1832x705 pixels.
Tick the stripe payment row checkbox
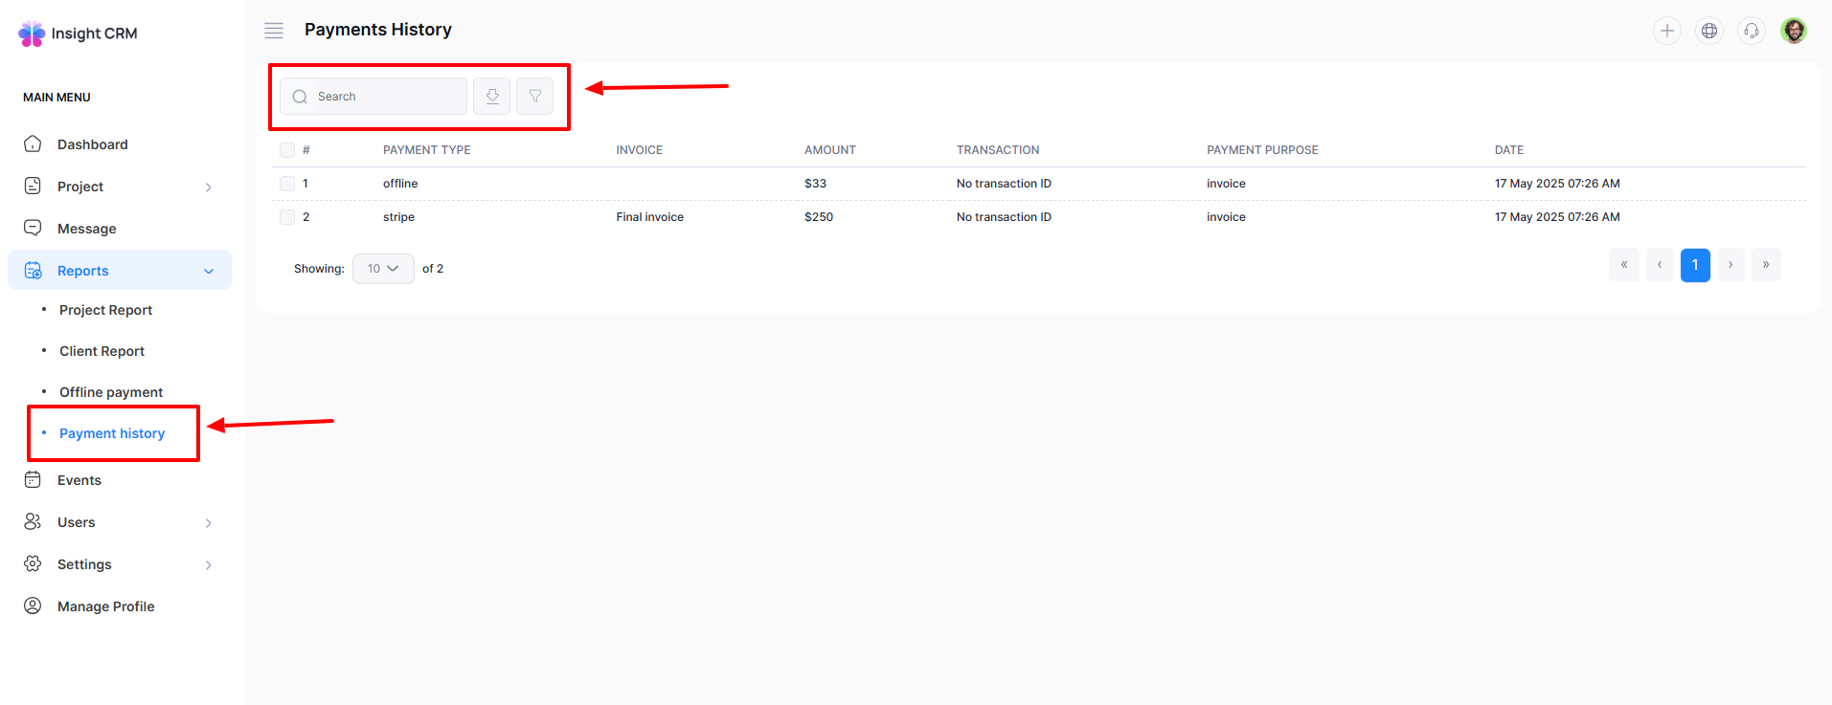click(x=287, y=217)
